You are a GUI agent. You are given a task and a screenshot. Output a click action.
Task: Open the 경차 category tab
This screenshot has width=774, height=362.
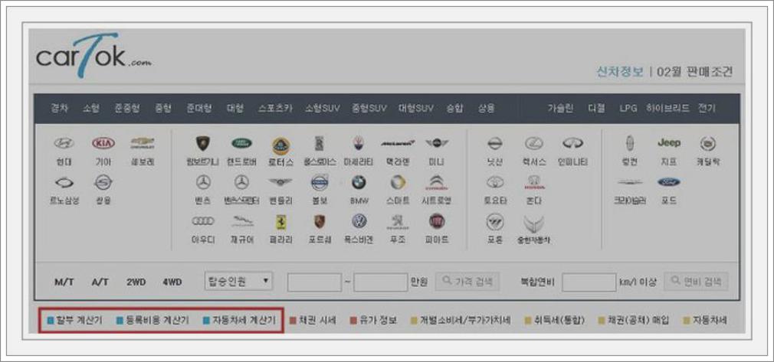click(59, 109)
